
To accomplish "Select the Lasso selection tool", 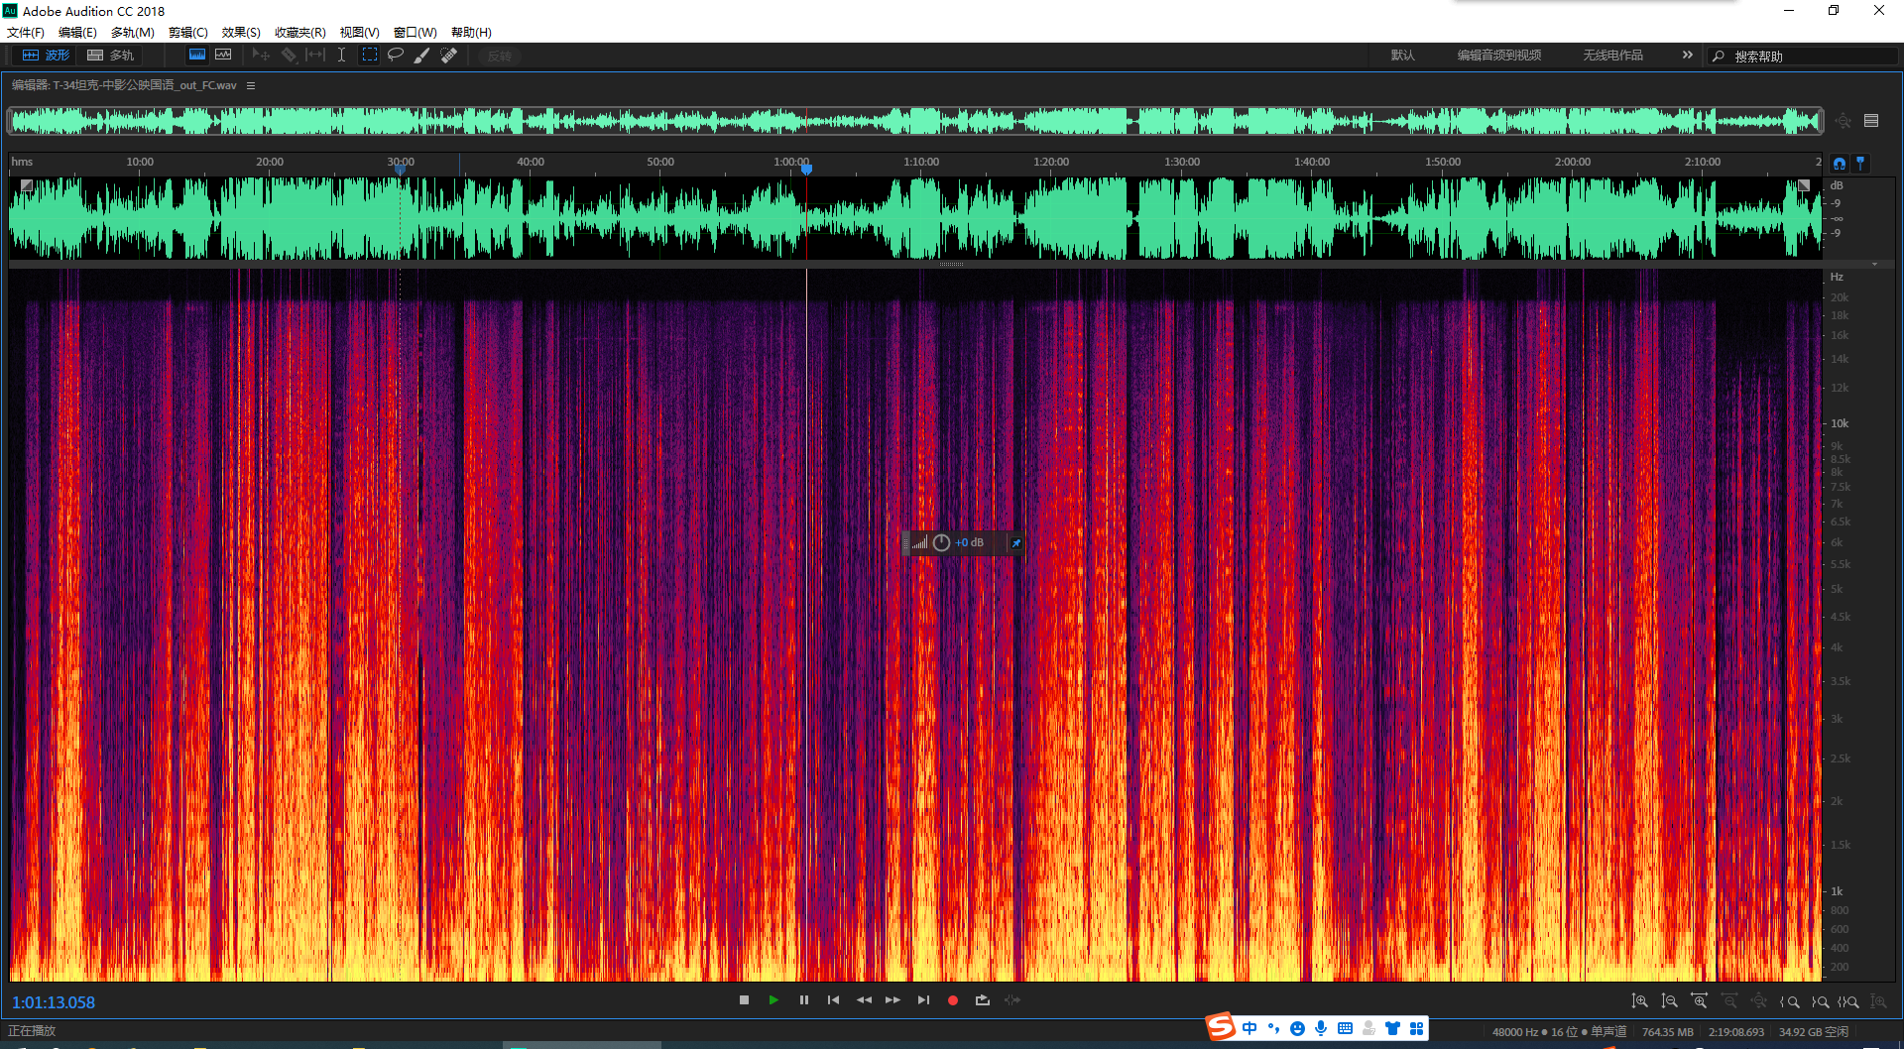I will point(396,56).
